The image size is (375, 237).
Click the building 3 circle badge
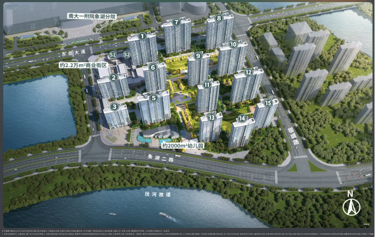point(115,107)
